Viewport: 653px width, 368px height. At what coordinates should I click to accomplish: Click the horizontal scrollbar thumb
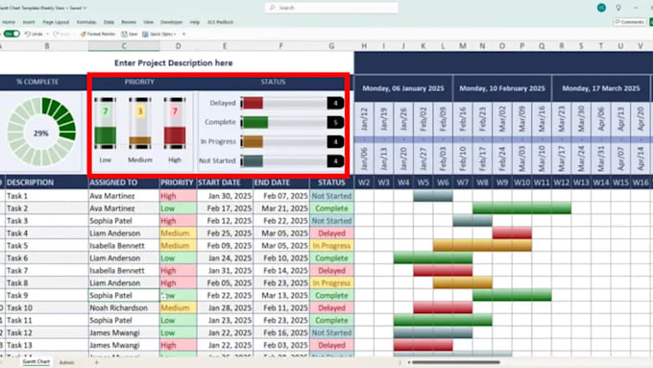(456, 362)
